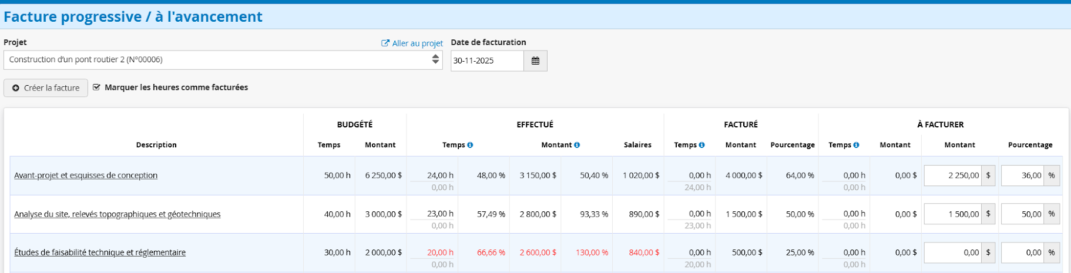Image resolution: width=1071 pixels, height=273 pixels.
Task: Toggle Marquer les heures comme facturées checkbox
Action: coord(97,87)
